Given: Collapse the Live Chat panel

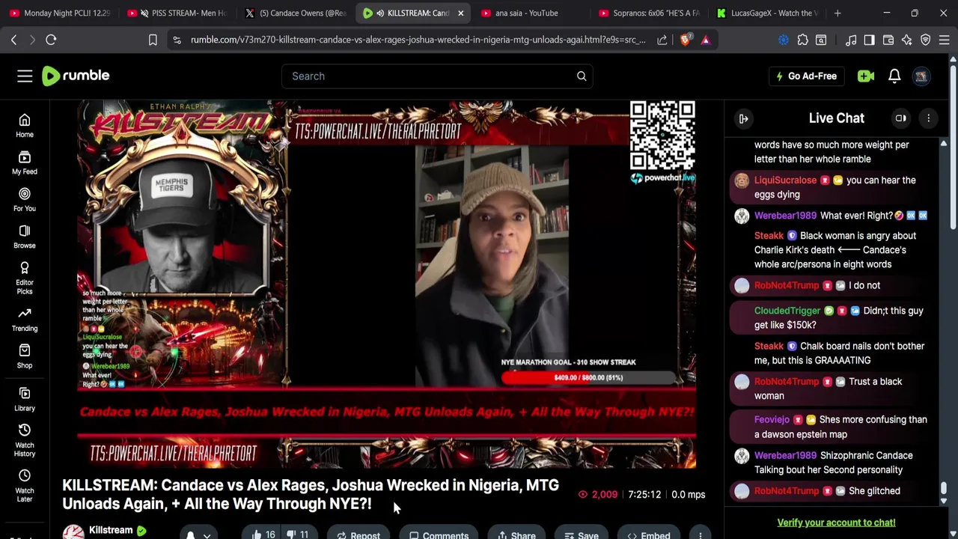Looking at the screenshot, I should [743, 118].
